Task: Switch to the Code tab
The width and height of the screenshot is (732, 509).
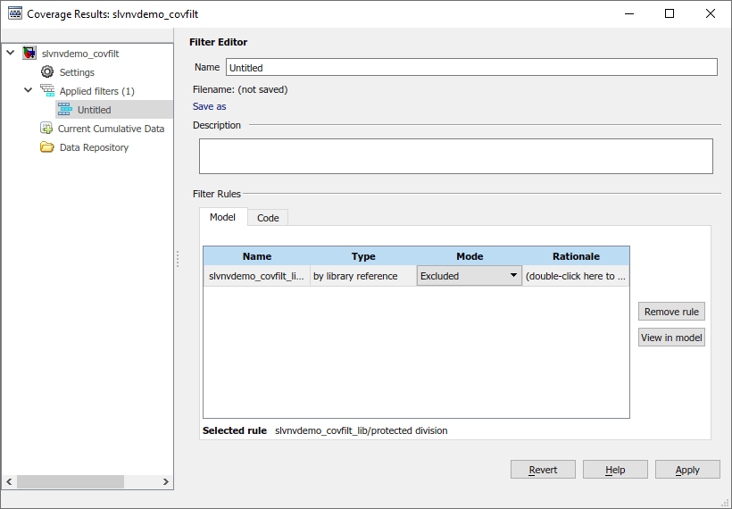Action: pyautogui.click(x=268, y=218)
